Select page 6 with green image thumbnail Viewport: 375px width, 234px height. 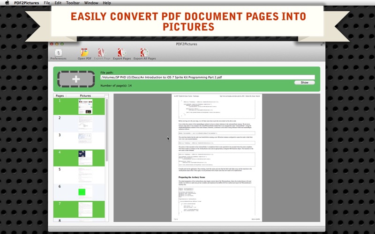click(79, 192)
